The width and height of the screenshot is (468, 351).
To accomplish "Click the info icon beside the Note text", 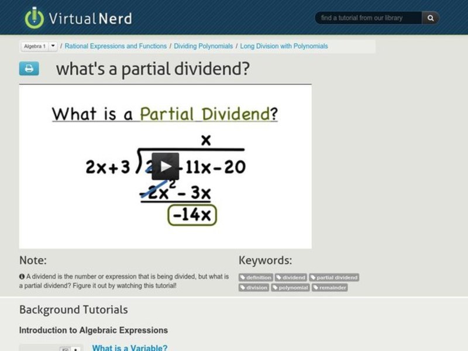I will coord(21,277).
